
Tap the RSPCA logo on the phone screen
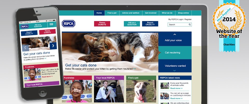[x=25, y=27]
